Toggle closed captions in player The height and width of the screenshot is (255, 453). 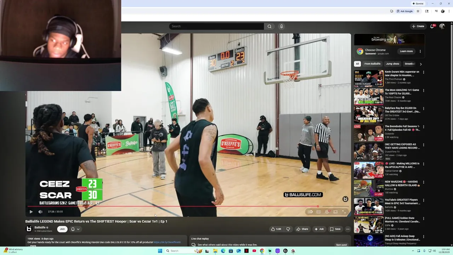click(x=319, y=212)
